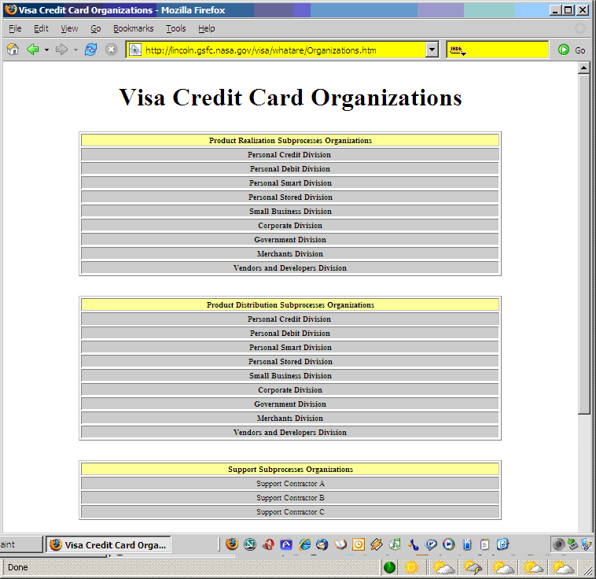The image size is (596, 579).
Task: Open the Tools menu
Action: pos(176,28)
